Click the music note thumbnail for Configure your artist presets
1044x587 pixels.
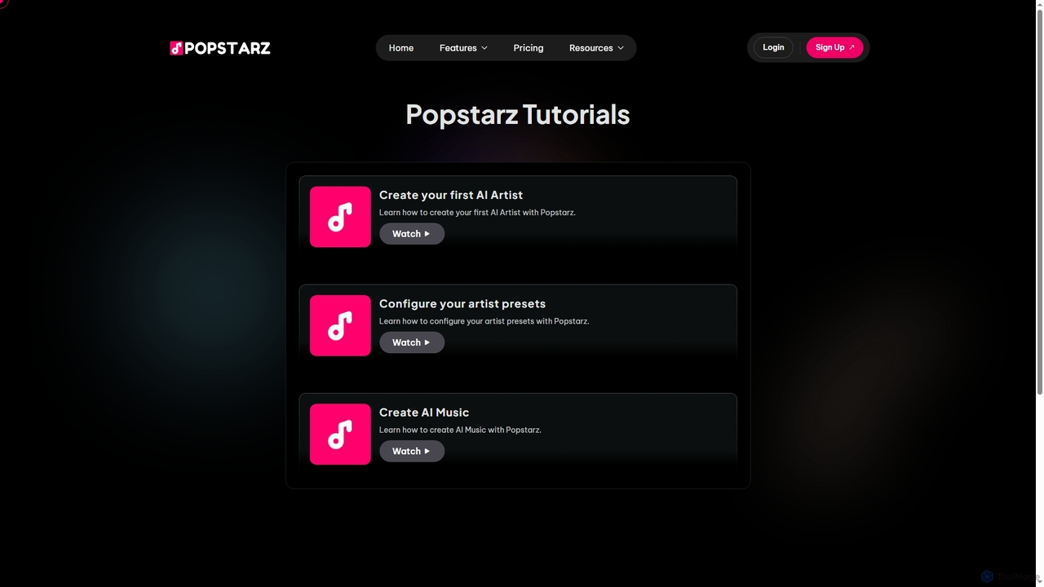click(340, 325)
